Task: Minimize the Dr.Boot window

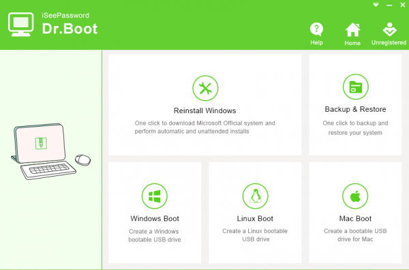Action: point(389,5)
